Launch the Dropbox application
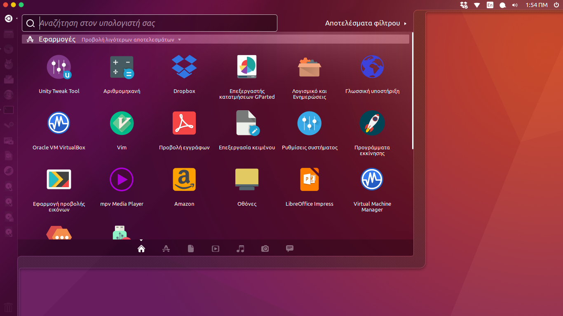The image size is (563, 316). [x=184, y=67]
